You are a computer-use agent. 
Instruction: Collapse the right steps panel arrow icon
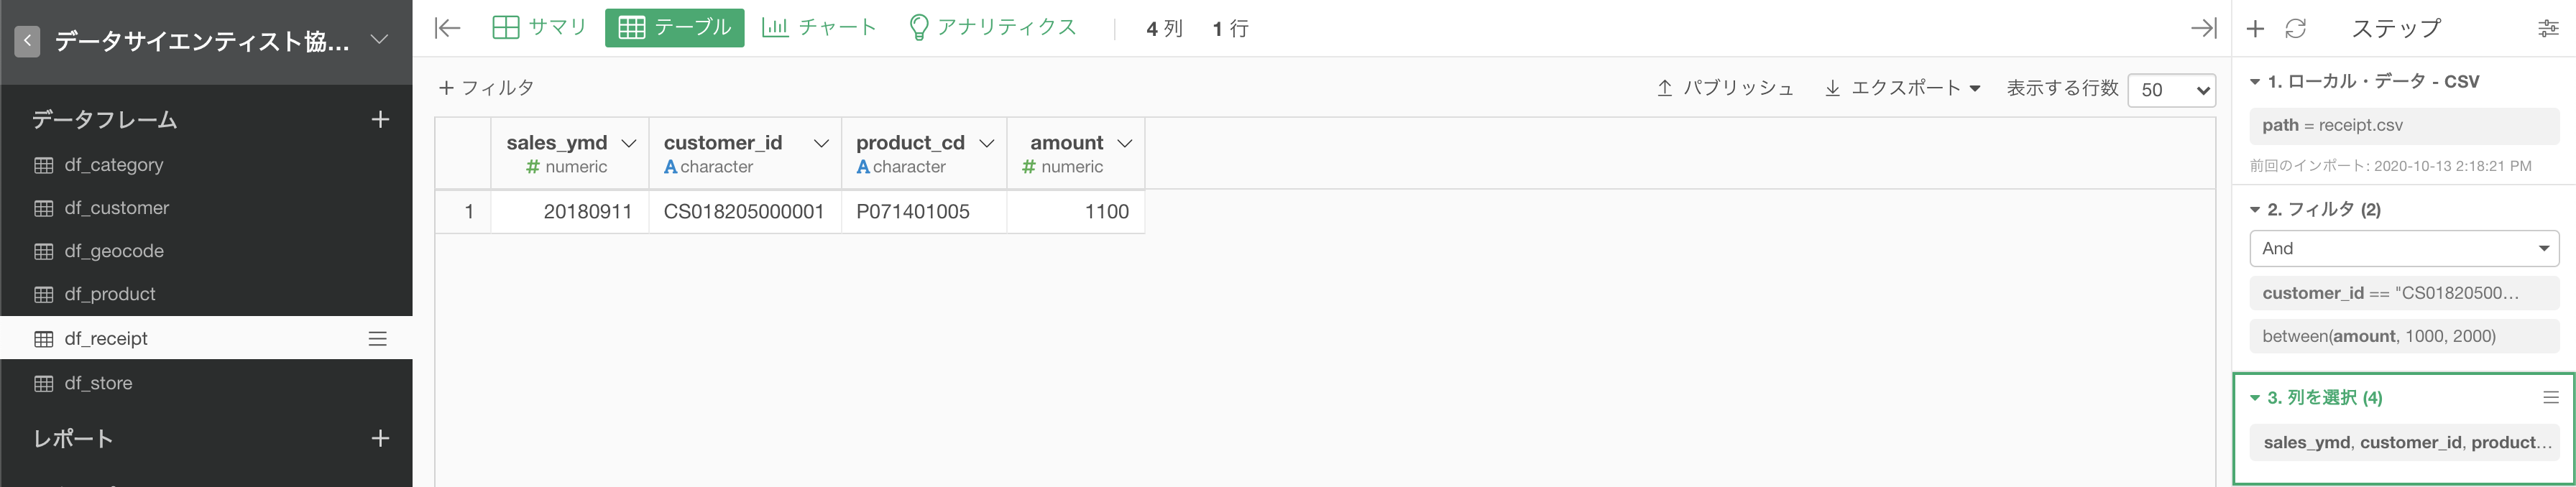(2203, 28)
